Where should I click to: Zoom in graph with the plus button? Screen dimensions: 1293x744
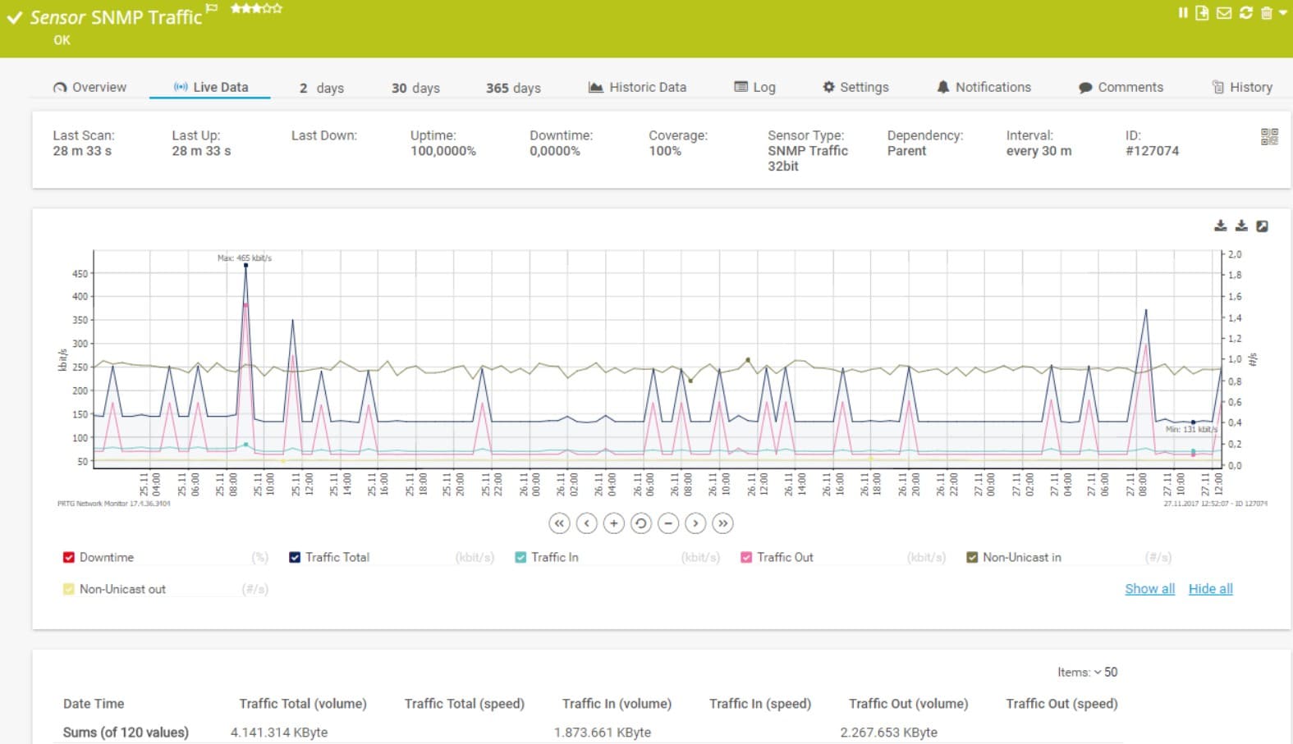coord(613,523)
